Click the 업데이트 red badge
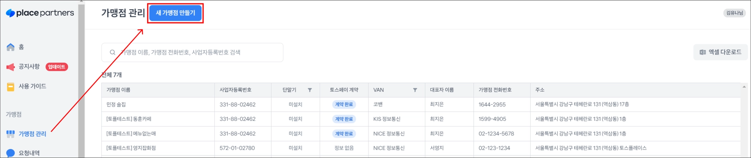 (56, 67)
